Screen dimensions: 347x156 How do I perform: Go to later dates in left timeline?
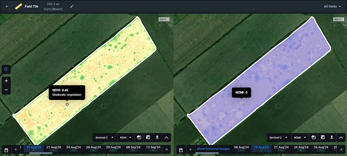click(167, 149)
